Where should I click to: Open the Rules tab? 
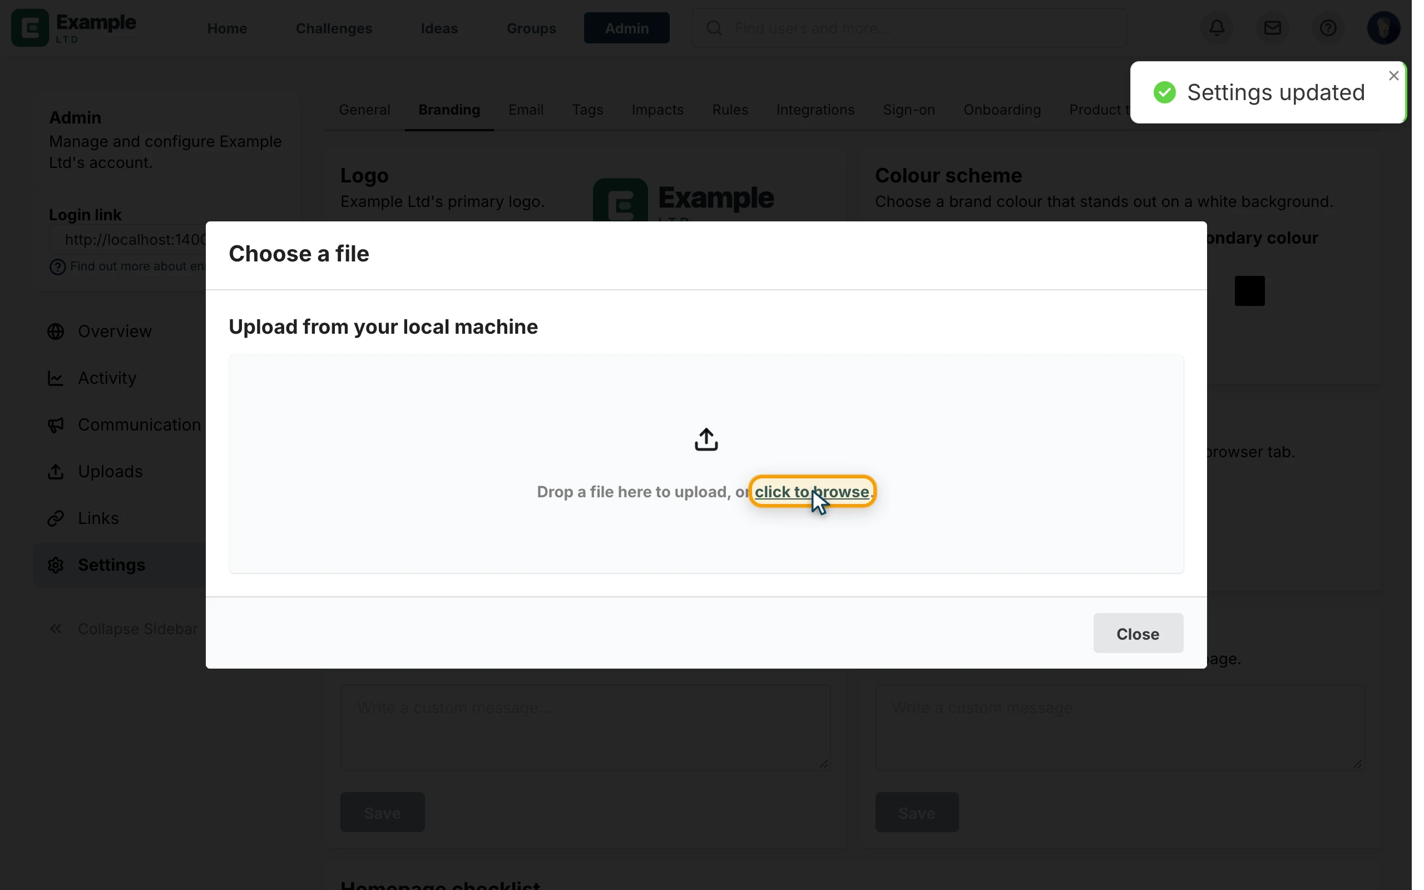tap(730, 110)
